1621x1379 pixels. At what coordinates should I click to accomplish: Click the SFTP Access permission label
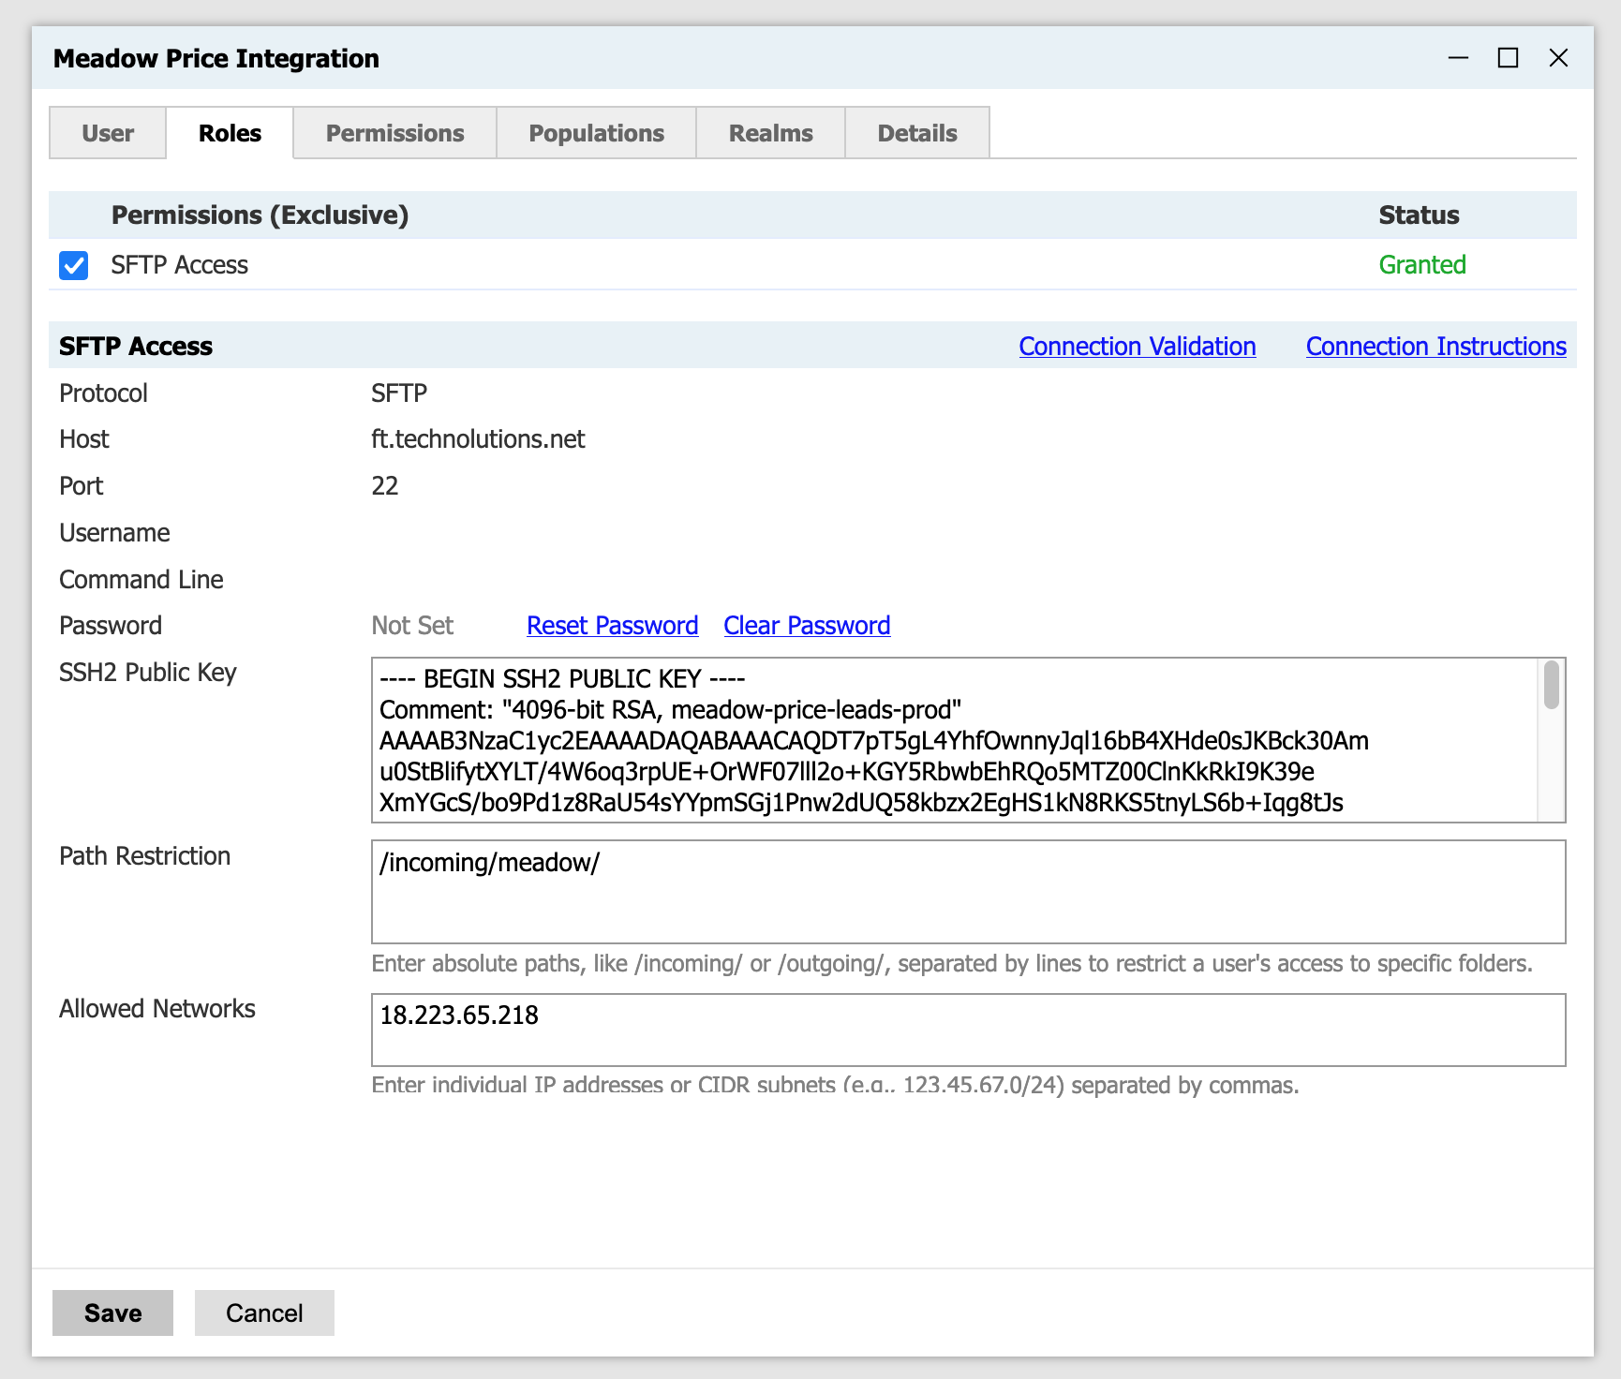180,265
